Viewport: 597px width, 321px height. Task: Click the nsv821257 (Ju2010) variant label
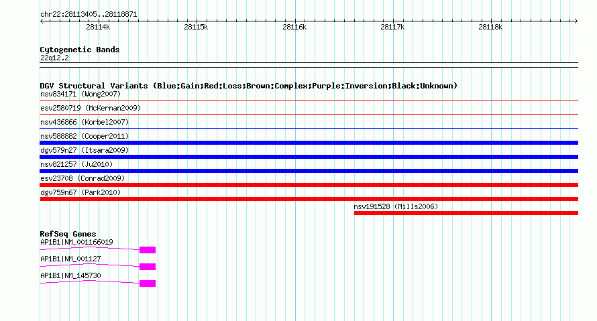[x=76, y=164]
